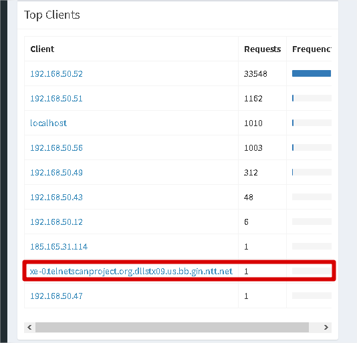357x343 pixels.
Task: Click the left scroll arrow icon
Action: [29, 327]
